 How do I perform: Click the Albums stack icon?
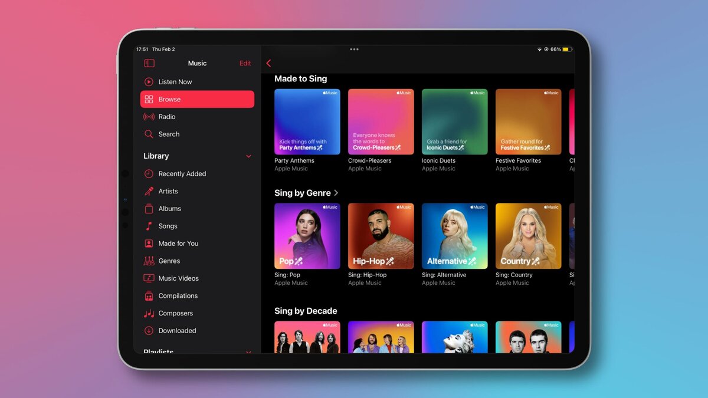tap(149, 209)
